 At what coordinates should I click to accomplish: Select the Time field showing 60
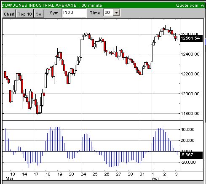[109, 13]
